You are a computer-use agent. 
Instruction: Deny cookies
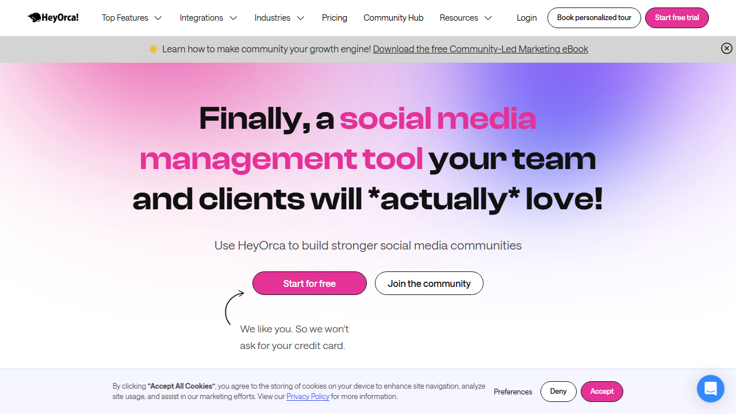coord(558,391)
